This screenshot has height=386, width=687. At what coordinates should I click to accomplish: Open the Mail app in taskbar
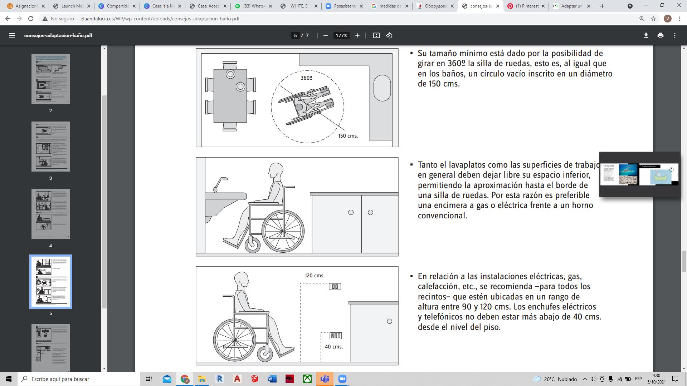click(x=167, y=379)
